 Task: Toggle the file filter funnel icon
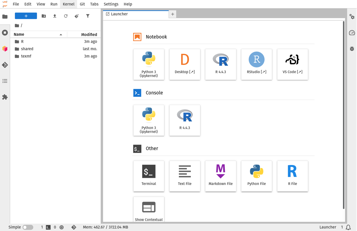tap(88, 16)
